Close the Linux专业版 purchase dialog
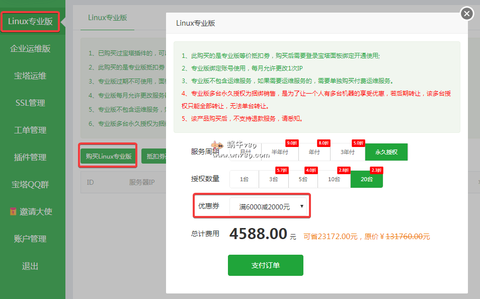 coord(466,14)
